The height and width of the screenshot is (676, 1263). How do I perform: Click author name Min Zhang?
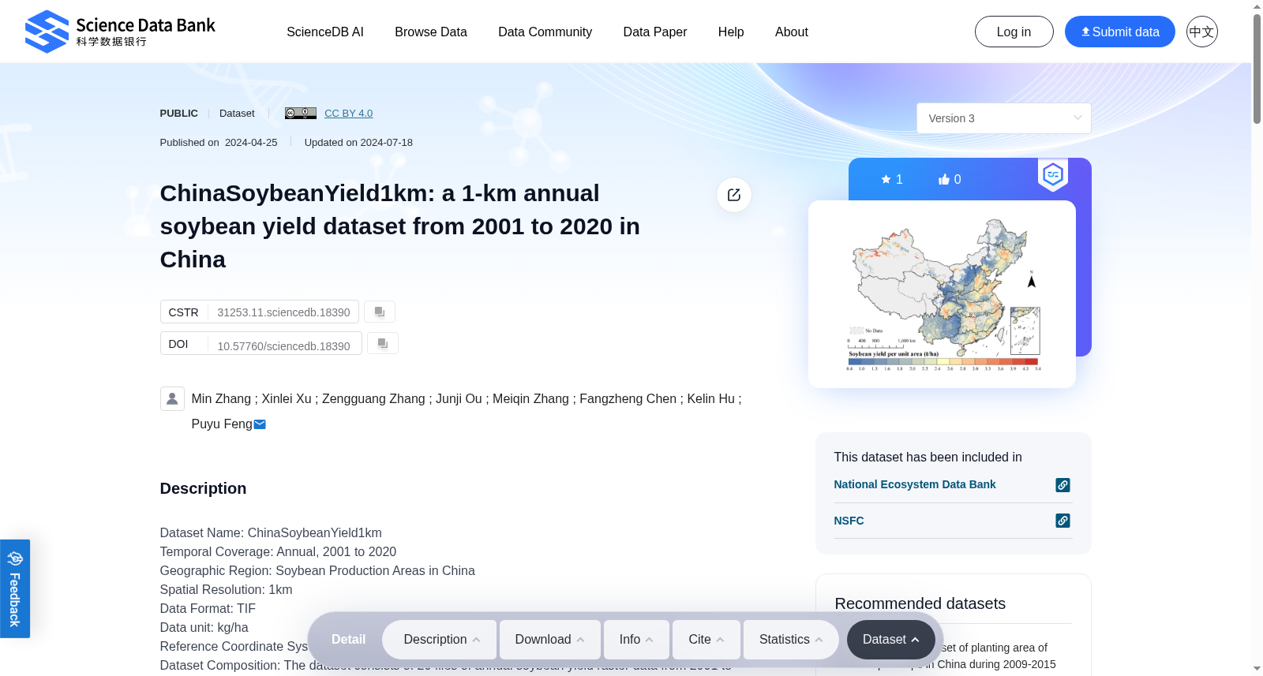pos(221,399)
